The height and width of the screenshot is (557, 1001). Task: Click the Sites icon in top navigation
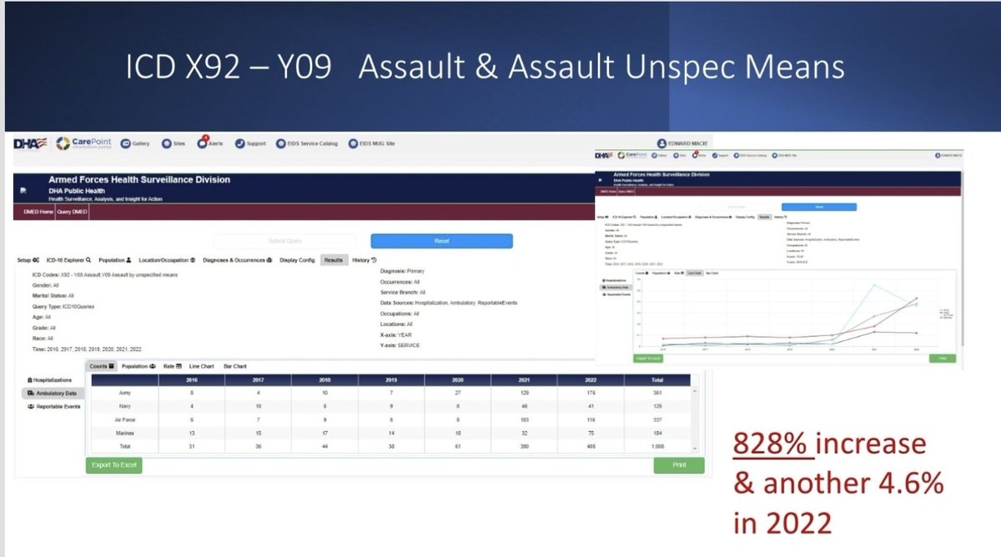(x=167, y=143)
